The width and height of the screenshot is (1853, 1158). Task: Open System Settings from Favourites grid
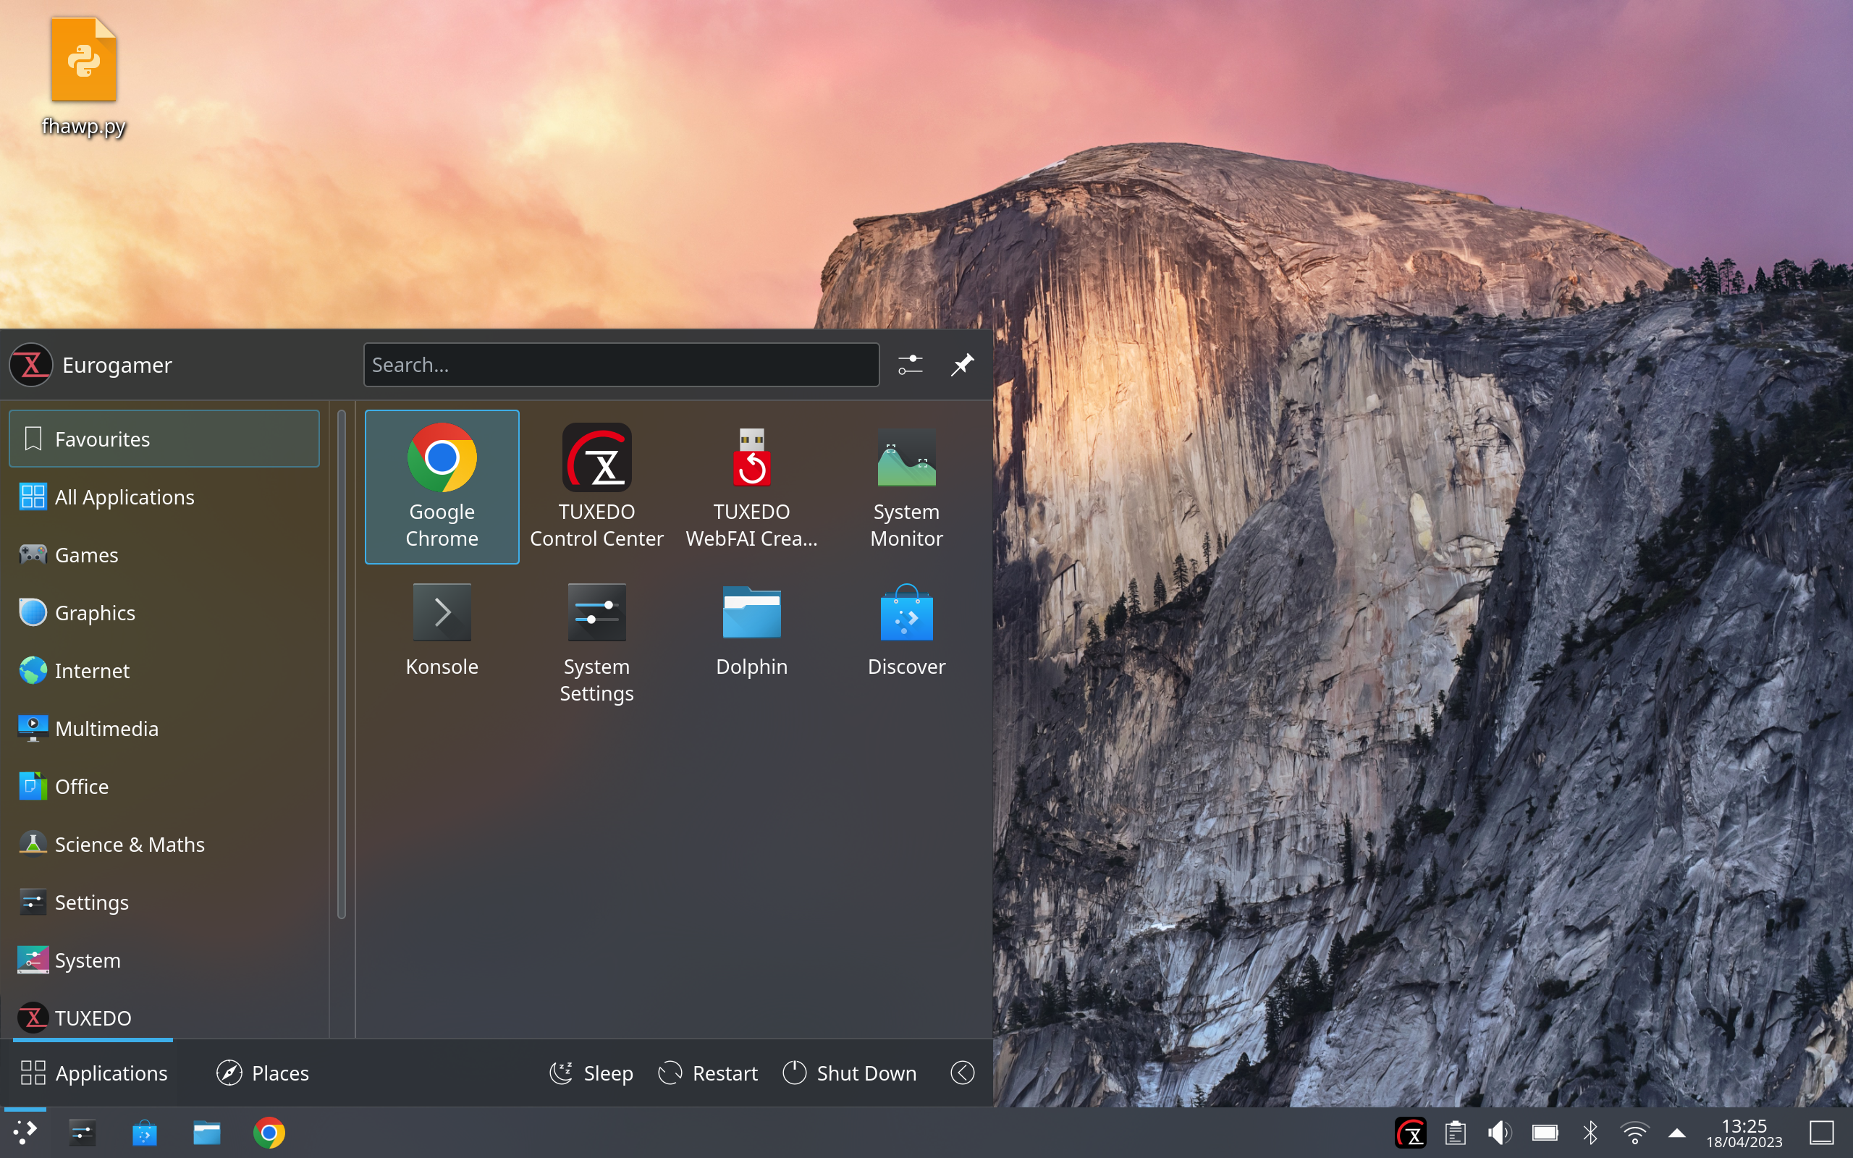[596, 643]
